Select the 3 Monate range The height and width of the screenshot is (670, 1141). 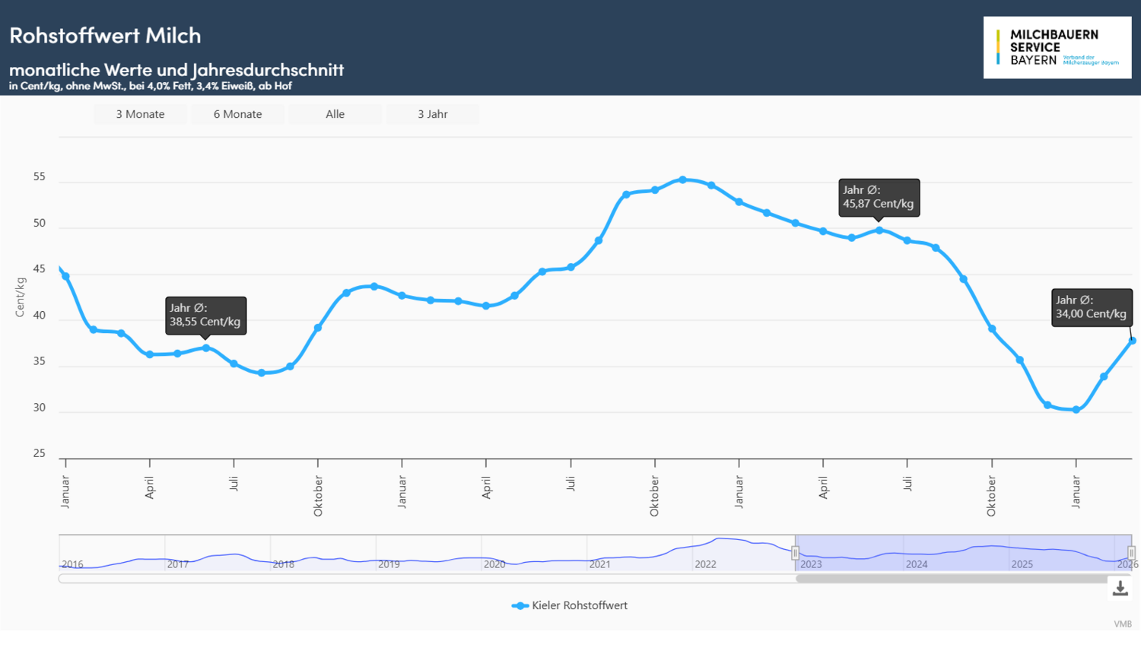pos(140,114)
